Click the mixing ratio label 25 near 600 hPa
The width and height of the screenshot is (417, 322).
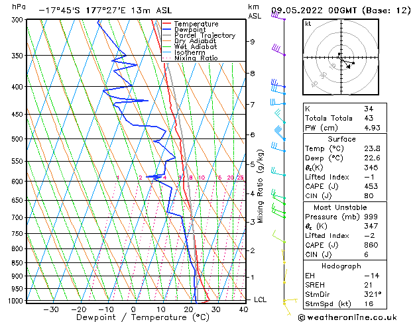240,178
